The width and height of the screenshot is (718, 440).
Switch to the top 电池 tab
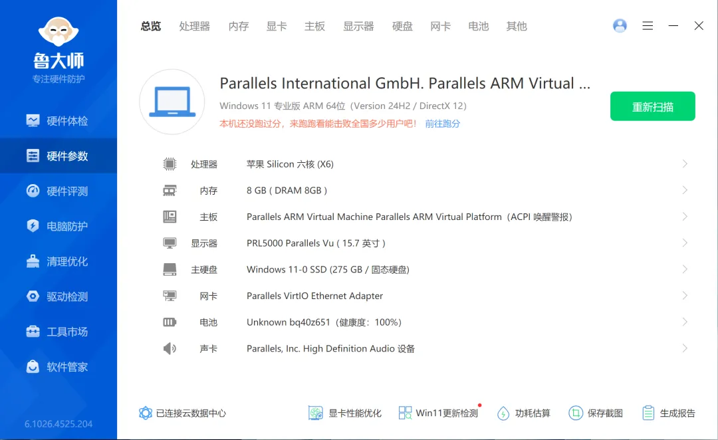[x=479, y=26]
